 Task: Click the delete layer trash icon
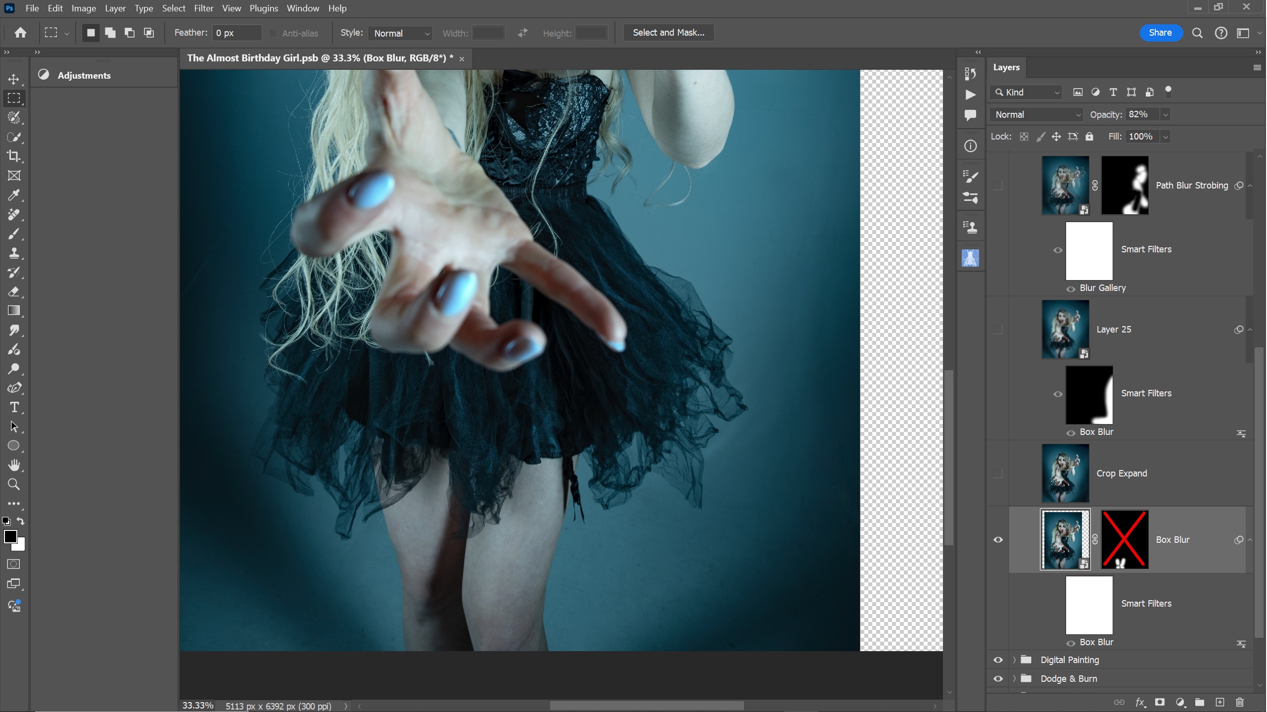point(1240,702)
